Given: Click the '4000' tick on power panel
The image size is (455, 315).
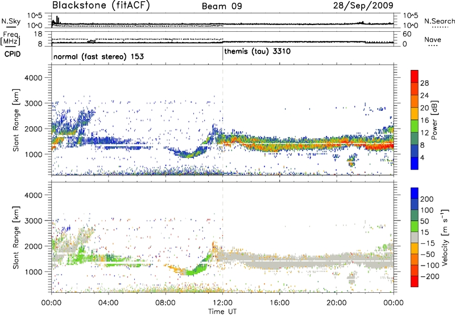Looking at the screenshot, I should (34, 78).
